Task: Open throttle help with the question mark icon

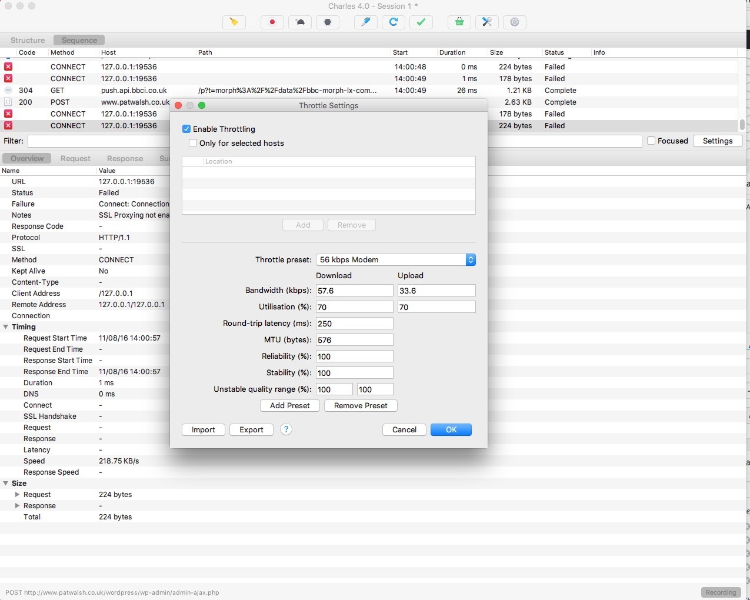Action: tap(286, 429)
